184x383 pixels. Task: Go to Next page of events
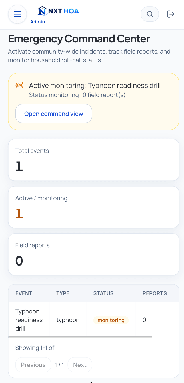pos(80,365)
